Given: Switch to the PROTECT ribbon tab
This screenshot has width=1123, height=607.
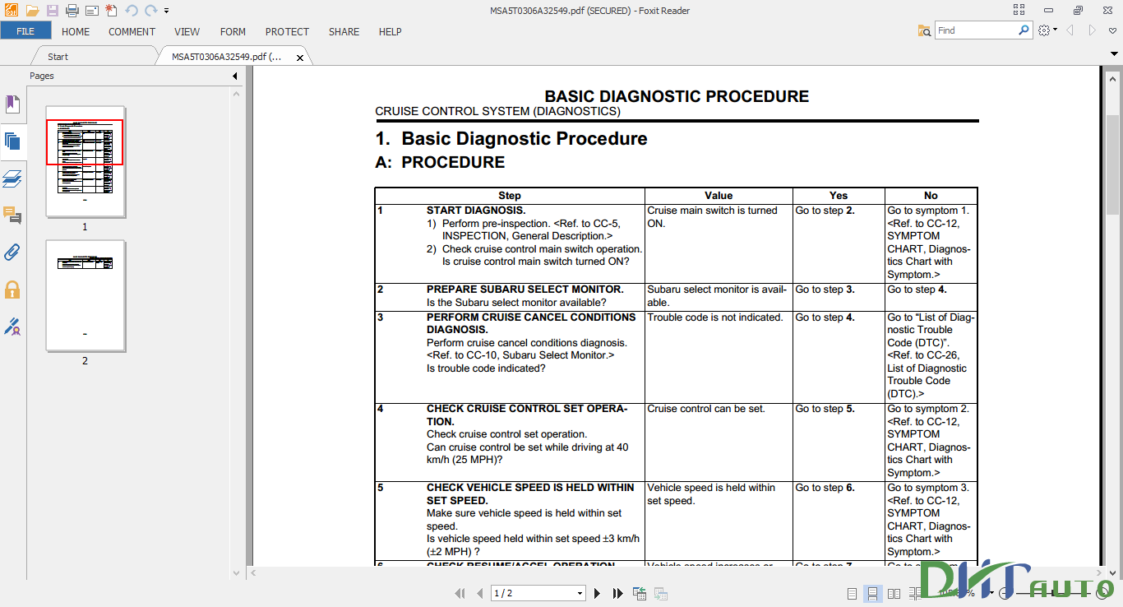Looking at the screenshot, I should point(287,31).
